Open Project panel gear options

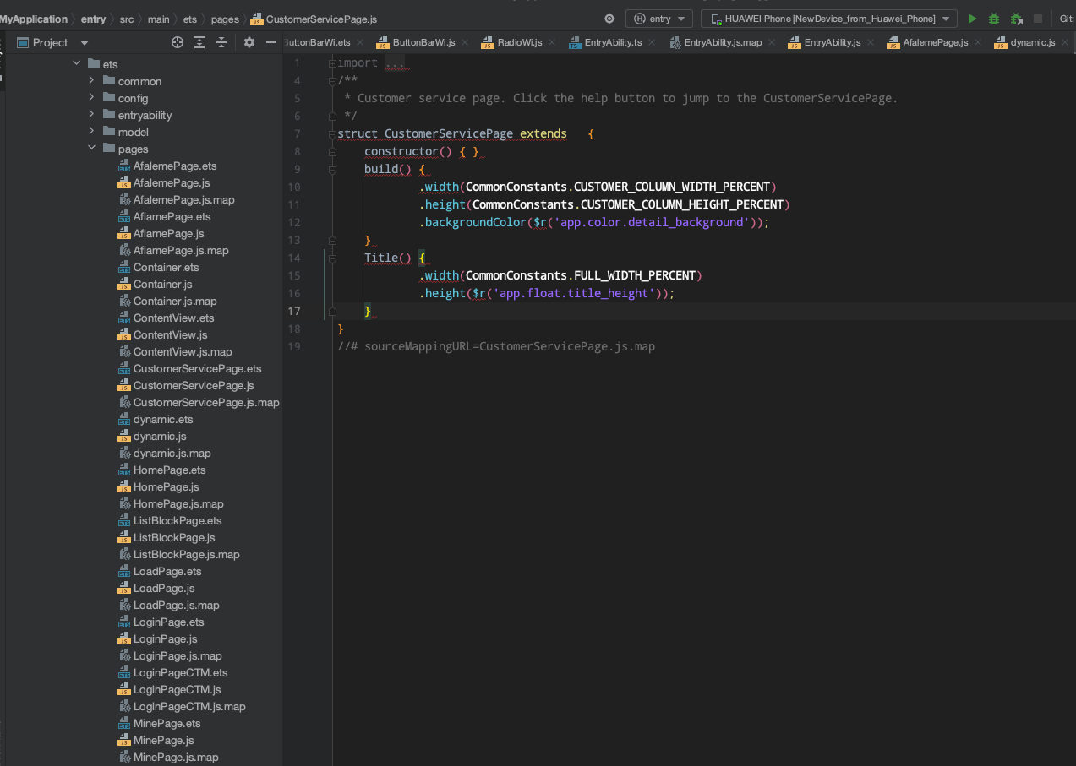coord(249,42)
